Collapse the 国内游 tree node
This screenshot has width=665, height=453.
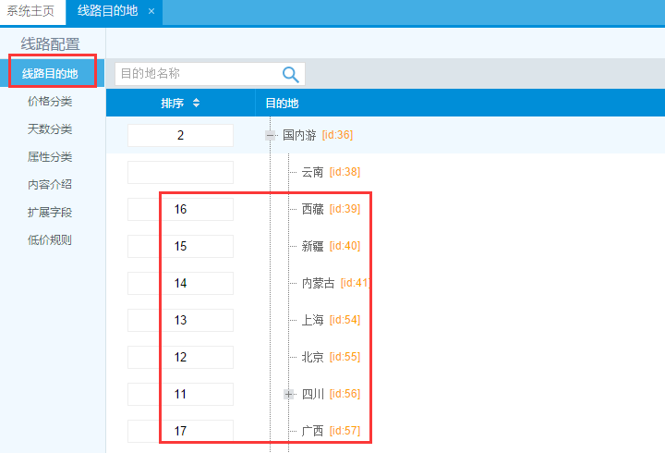(271, 135)
